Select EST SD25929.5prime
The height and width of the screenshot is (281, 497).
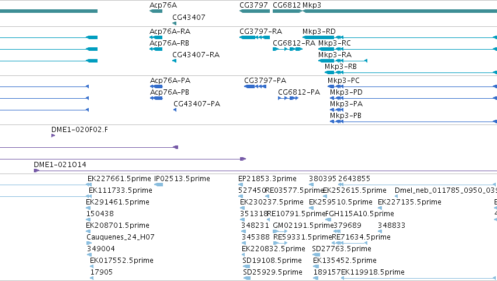pyautogui.click(x=273, y=272)
